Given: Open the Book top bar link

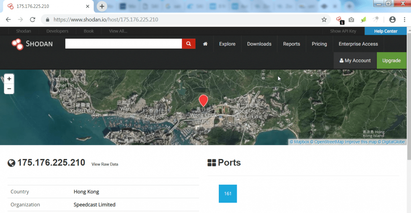Looking at the screenshot, I should (x=89, y=31).
